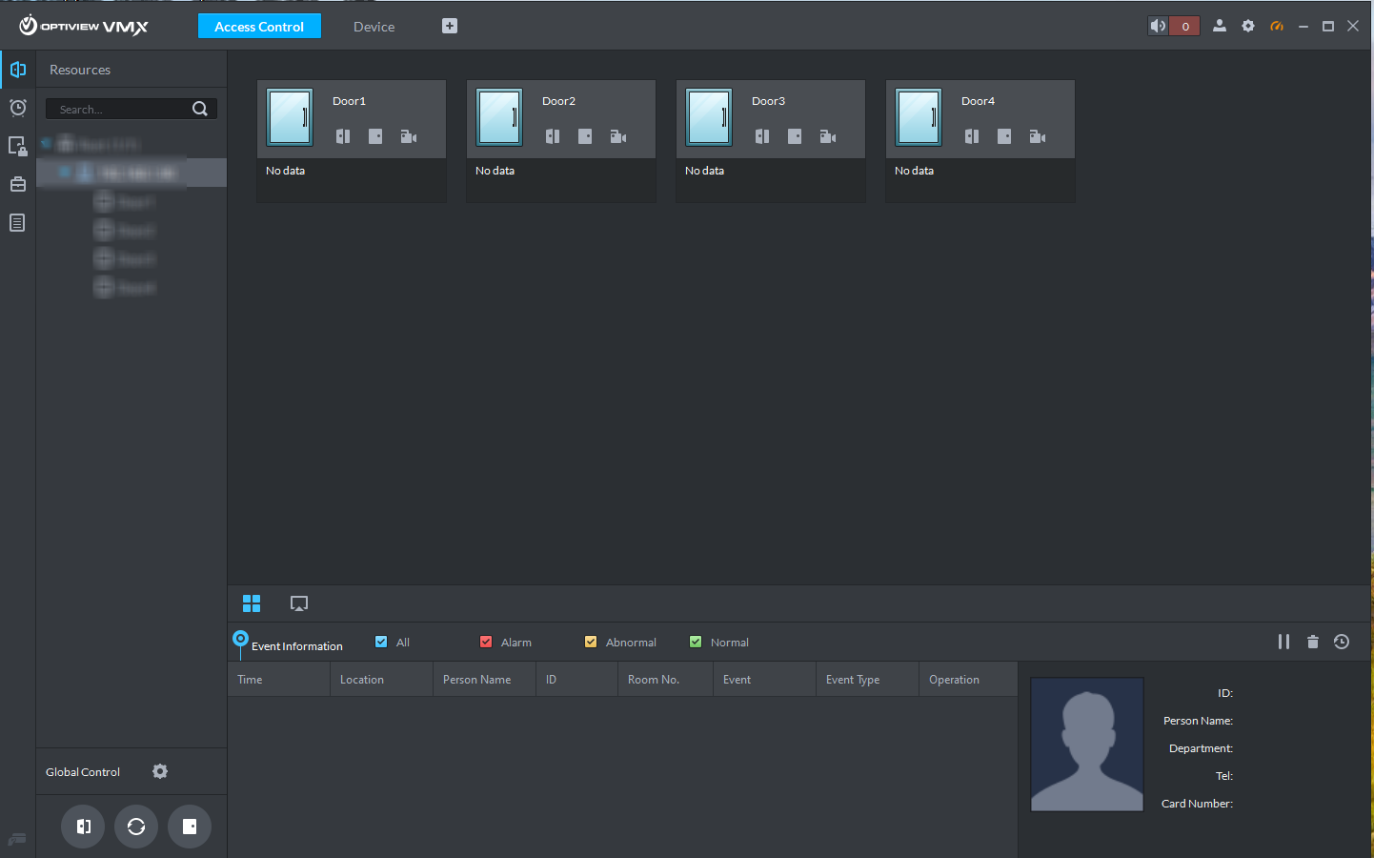
Task: Open the log icon in left sidebar
Action: tap(17, 221)
